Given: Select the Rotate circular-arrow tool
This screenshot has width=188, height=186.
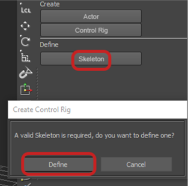Looking at the screenshot, I should 25,41.
